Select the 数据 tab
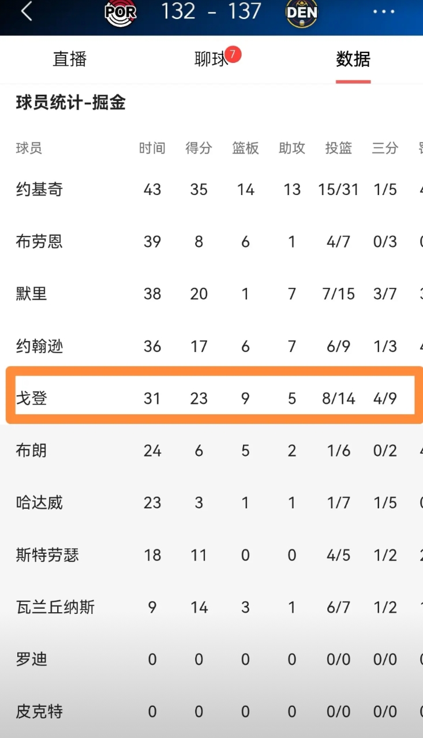This screenshot has width=423, height=738. tap(353, 59)
